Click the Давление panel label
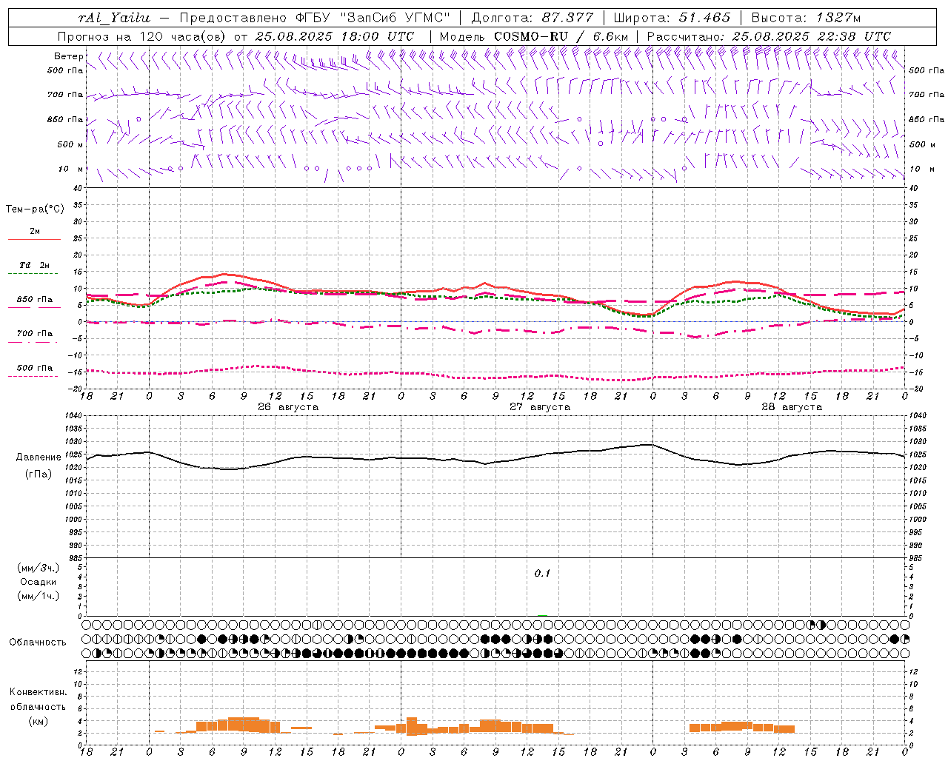Screen dimensions: 948x758 tap(39, 457)
